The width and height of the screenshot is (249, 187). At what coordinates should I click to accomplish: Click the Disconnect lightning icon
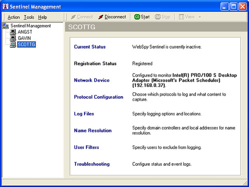coord(100,17)
